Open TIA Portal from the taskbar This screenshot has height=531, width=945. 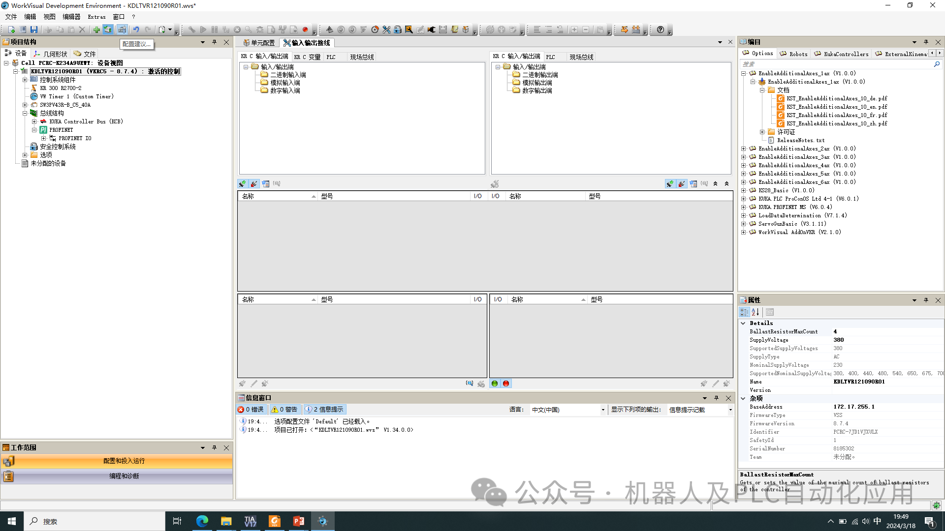(250, 521)
